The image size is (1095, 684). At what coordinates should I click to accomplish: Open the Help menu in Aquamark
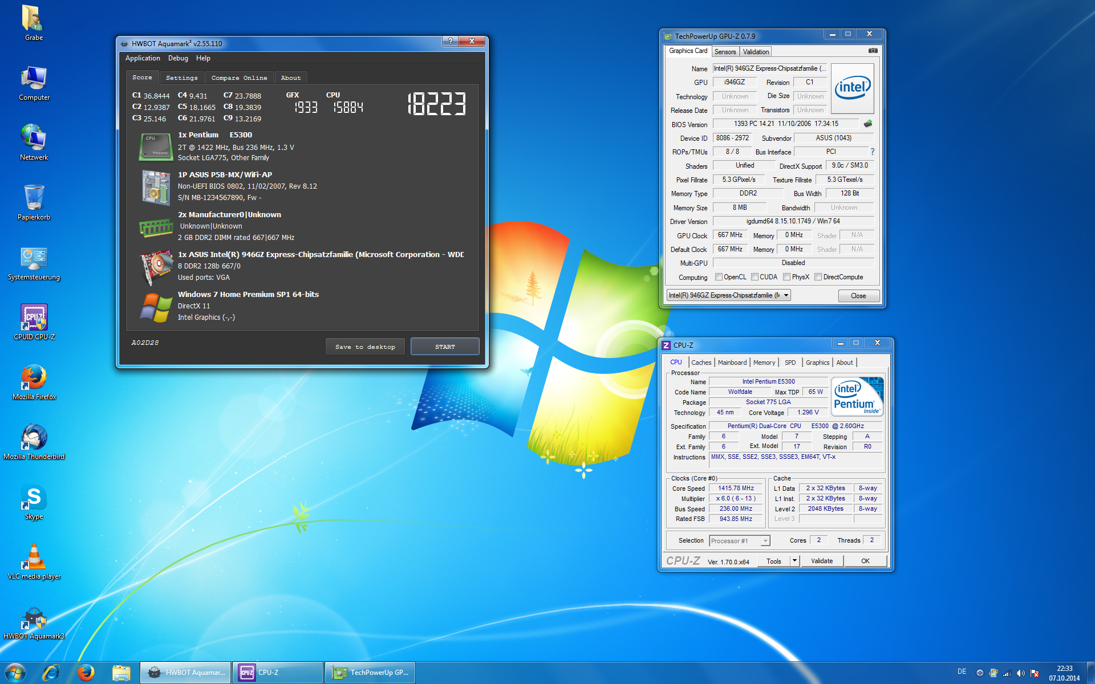[x=203, y=58]
